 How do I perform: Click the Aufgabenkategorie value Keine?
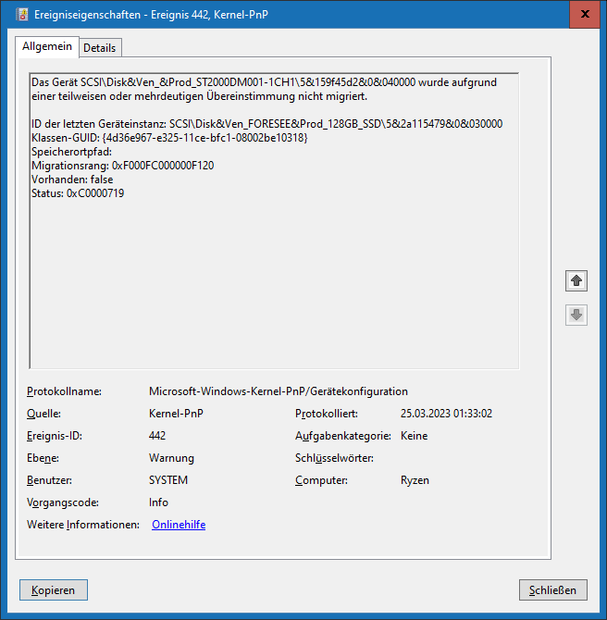pyautogui.click(x=414, y=436)
